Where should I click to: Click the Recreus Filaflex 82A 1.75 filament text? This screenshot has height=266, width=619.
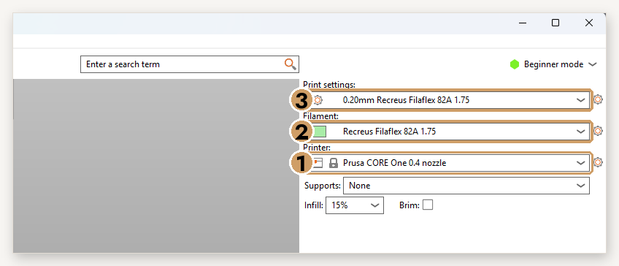(389, 132)
